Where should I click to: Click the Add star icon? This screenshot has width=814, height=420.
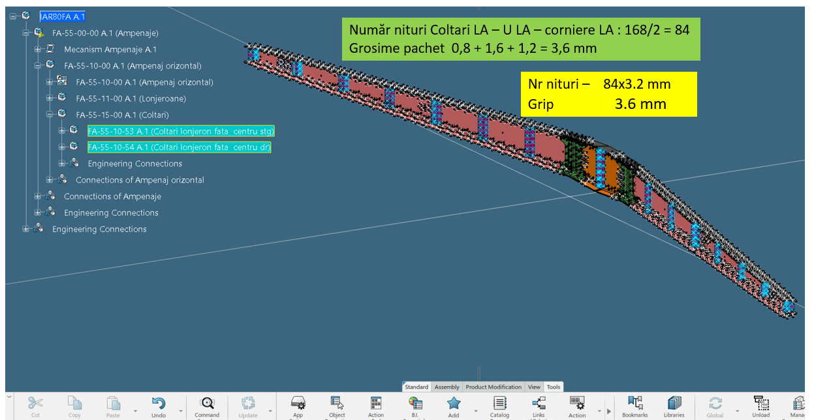click(454, 404)
